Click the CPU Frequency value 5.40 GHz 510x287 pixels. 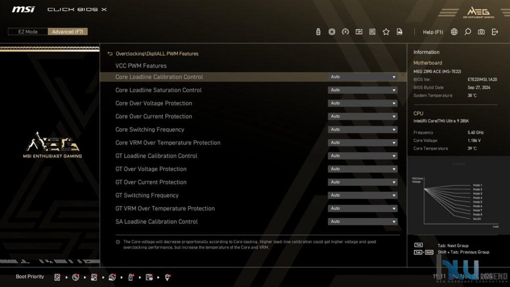point(476,133)
